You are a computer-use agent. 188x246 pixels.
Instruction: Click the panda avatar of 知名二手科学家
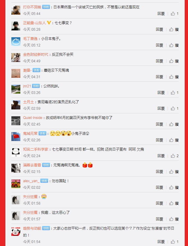click(16, 152)
